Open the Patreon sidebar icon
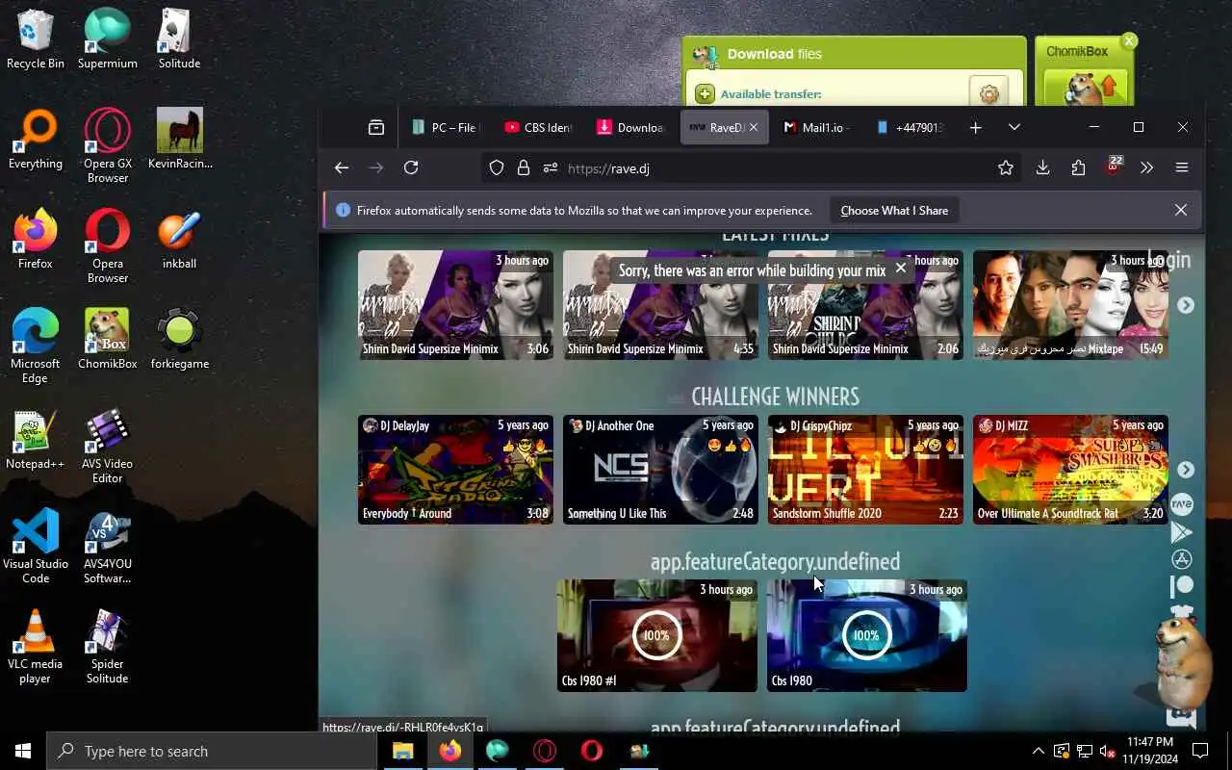1232x770 pixels. click(x=1182, y=585)
